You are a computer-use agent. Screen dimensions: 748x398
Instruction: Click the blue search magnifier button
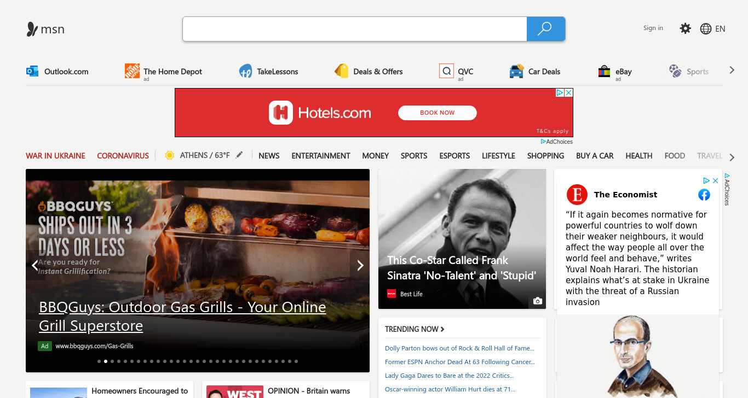click(x=545, y=29)
